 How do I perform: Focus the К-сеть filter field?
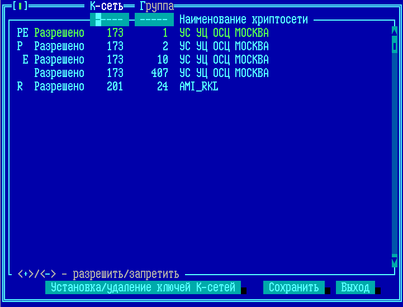coord(109,20)
